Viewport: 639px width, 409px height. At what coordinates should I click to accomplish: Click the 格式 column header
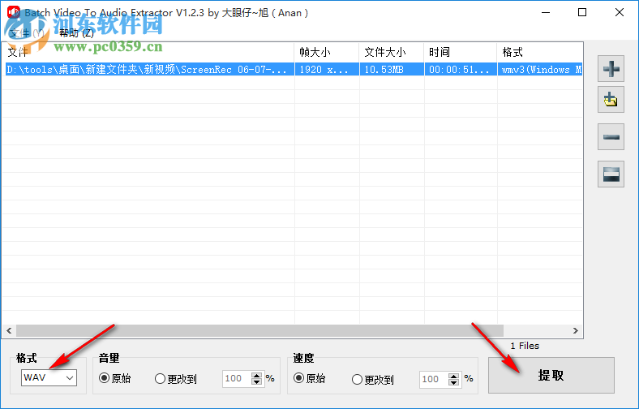[x=540, y=52]
